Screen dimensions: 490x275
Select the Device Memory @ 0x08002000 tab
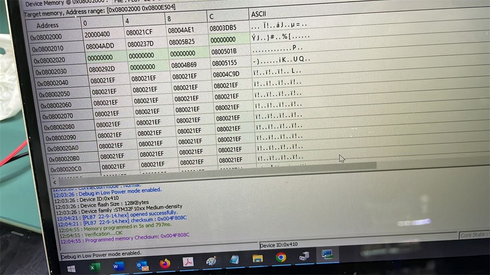67,3
